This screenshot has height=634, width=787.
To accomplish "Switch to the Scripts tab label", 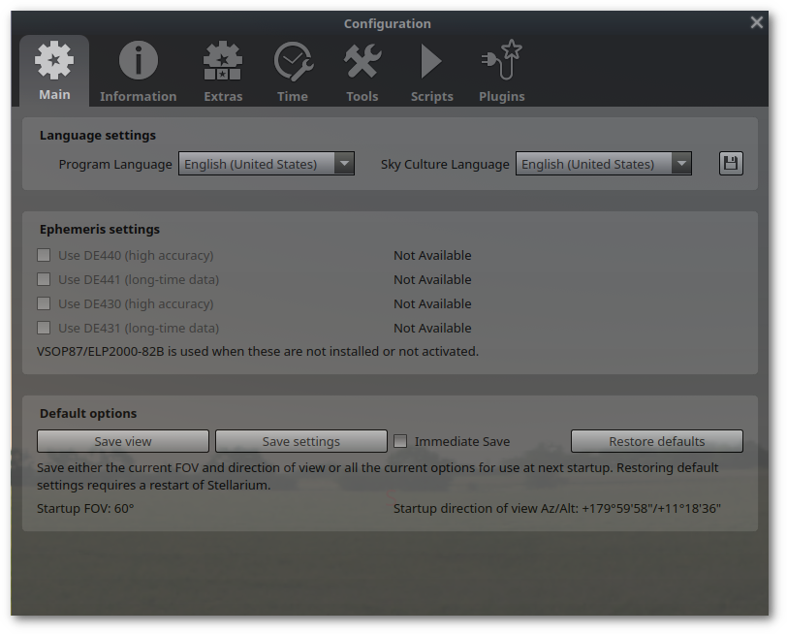I will pos(431,96).
